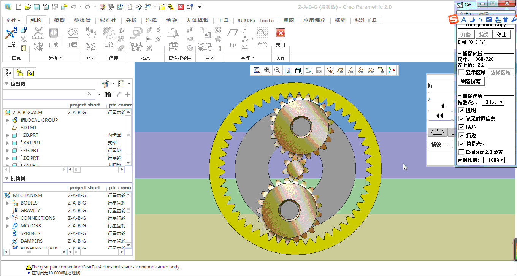Expand the XXJ.PRT tree node
This screenshot has height=276, width=517.
coord(8,143)
